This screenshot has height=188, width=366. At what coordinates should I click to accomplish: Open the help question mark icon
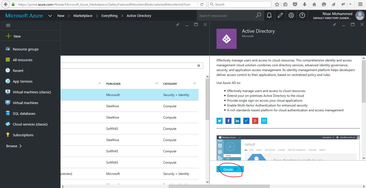click(x=302, y=16)
